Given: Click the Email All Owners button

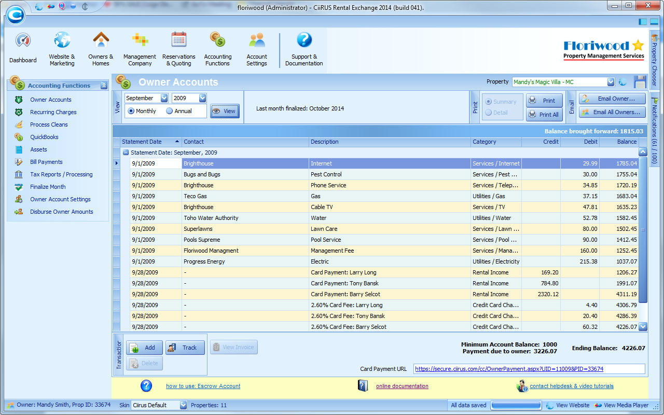Looking at the screenshot, I should tap(613, 112).
